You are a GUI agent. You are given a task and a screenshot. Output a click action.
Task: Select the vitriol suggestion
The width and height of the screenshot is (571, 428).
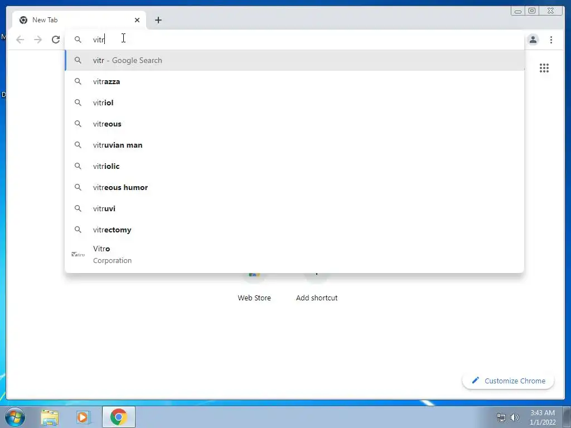coord(294,103)
